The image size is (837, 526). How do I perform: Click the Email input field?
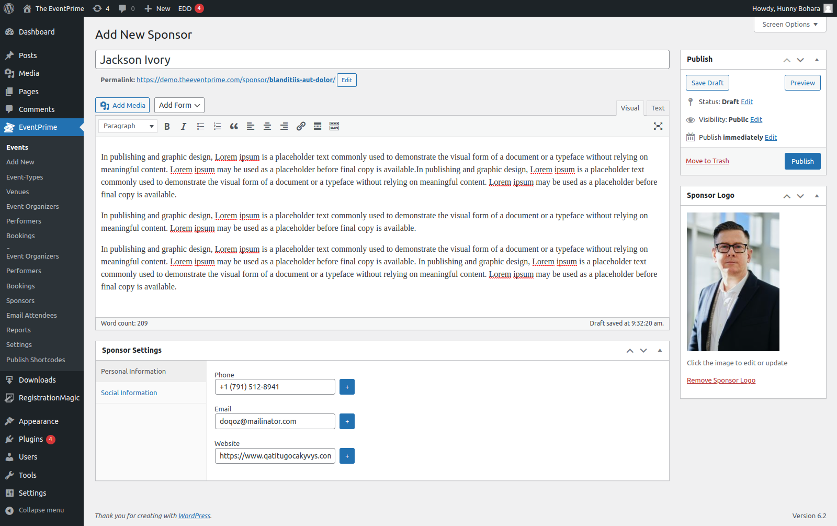point(275,421)
